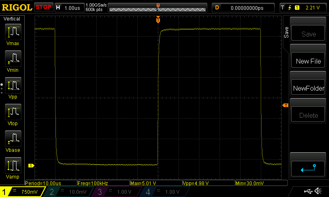Screen dimensions: 329x197
Task: Click the delay D 0.00000000ps field
Action: (x=243, y=8)
